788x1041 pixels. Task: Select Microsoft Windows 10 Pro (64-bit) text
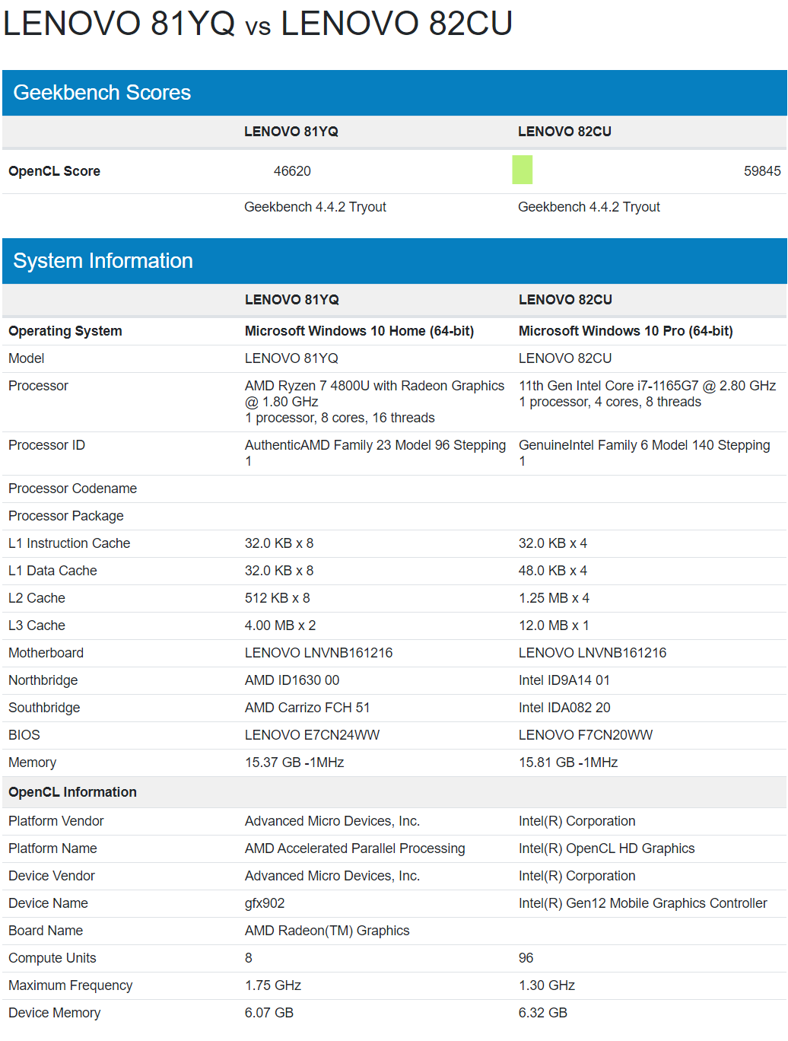[626, 331]
